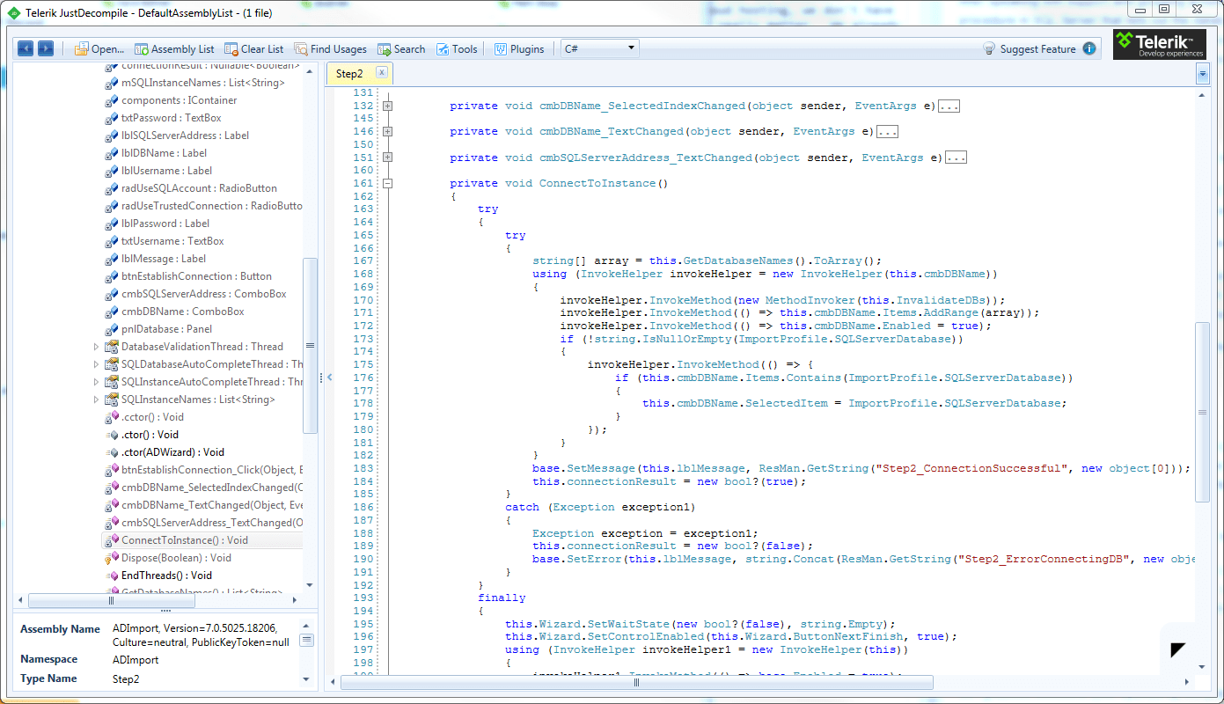
Task: Close the Step2 tab
Action: coord(381,73)
